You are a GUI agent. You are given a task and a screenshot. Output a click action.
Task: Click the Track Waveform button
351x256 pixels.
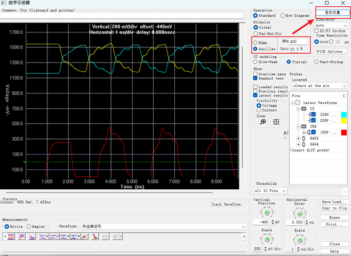[x=225, y=204]
